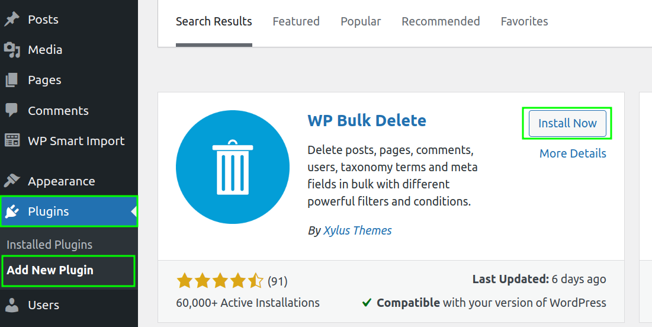
Task: Click the Appearance paintbrush icon
Action: pos(11,181)
